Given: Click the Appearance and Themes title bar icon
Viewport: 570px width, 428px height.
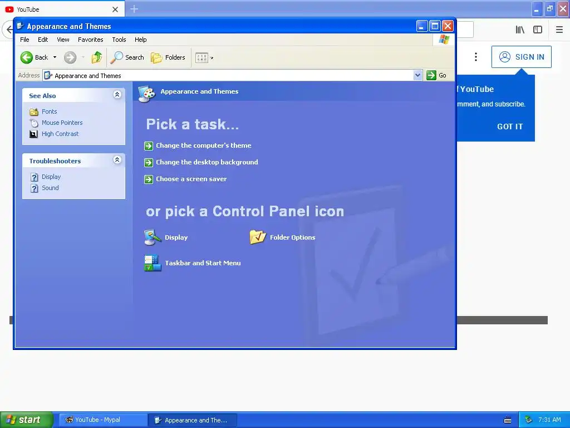Looking at the screenshot, I should coord(21,26).
